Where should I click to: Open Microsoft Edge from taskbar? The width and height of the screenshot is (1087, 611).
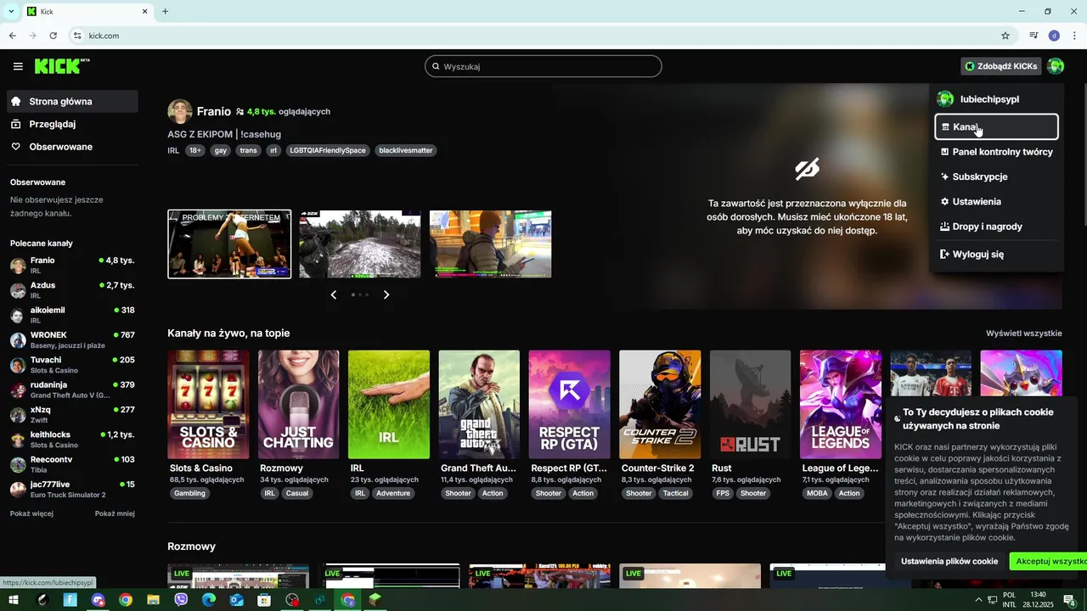[209, 600]
